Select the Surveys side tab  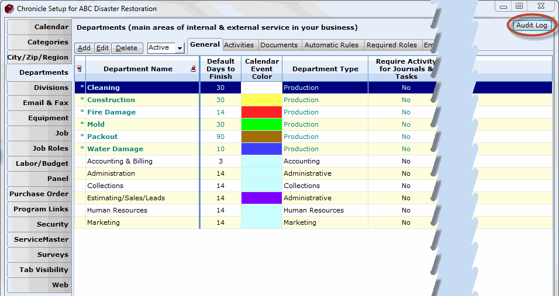coord(39,255)
